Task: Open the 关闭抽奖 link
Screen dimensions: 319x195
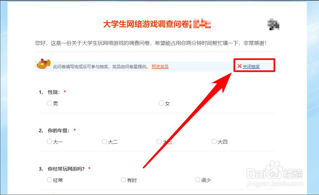Action: click(251, 67)
